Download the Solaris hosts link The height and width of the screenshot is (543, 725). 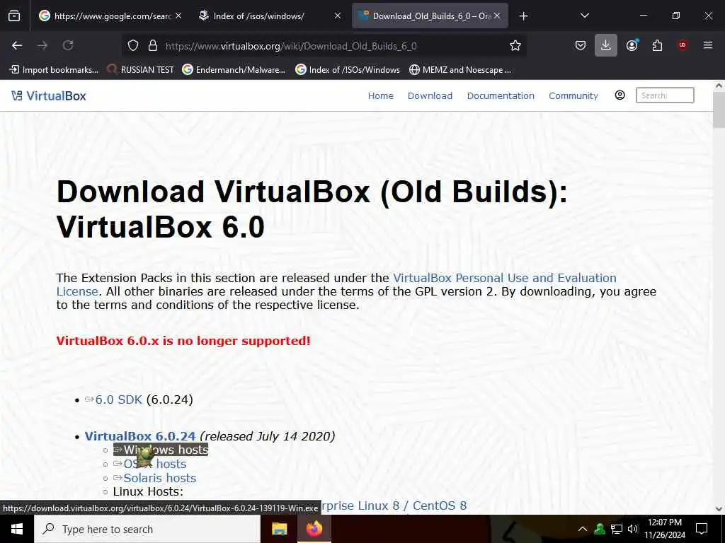155,478
